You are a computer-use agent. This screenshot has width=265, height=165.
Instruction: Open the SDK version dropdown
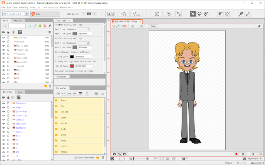click(27, 14)
